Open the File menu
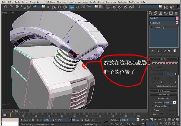Image resolution: width=181 pixels, height=126 pixels. tap(4, 2)
